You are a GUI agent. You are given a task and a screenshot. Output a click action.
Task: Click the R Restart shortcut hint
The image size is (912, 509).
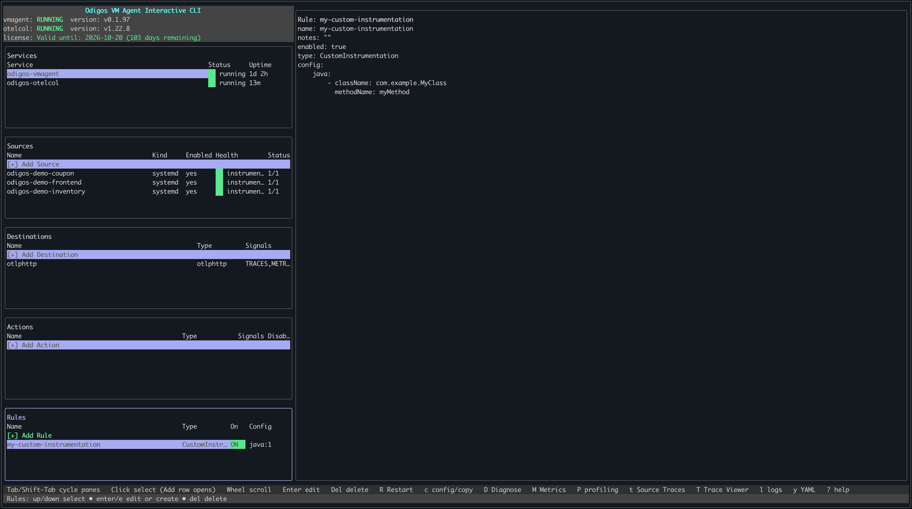tap(396, 490)
